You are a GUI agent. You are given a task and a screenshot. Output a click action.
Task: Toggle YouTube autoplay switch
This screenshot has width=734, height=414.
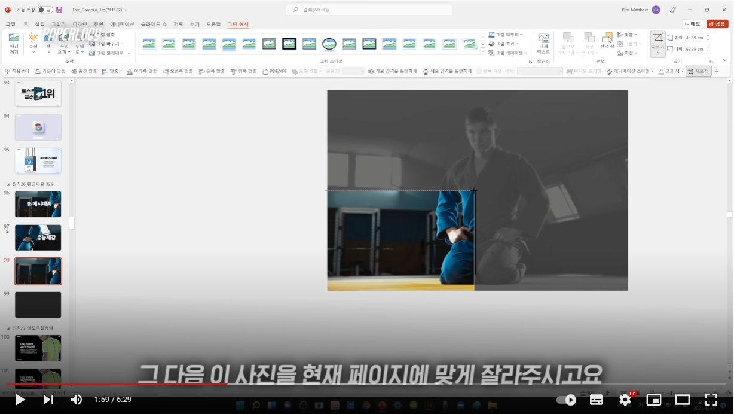click(566, 400)
